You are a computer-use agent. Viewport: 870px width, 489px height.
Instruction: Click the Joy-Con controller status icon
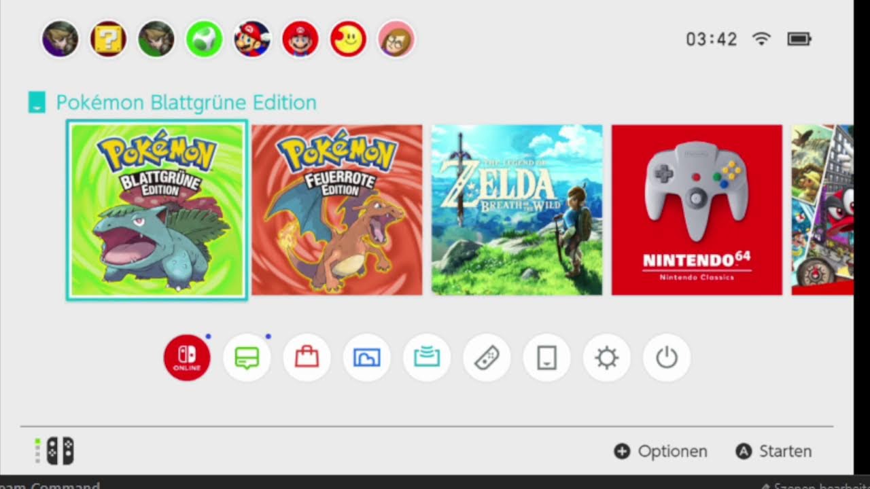(x=60, y=451)
